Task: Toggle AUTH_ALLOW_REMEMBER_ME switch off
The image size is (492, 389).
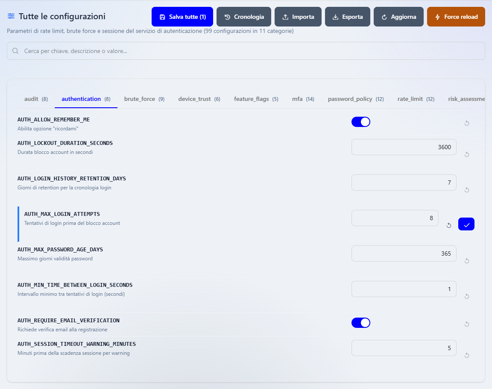Action: point(360,122)
